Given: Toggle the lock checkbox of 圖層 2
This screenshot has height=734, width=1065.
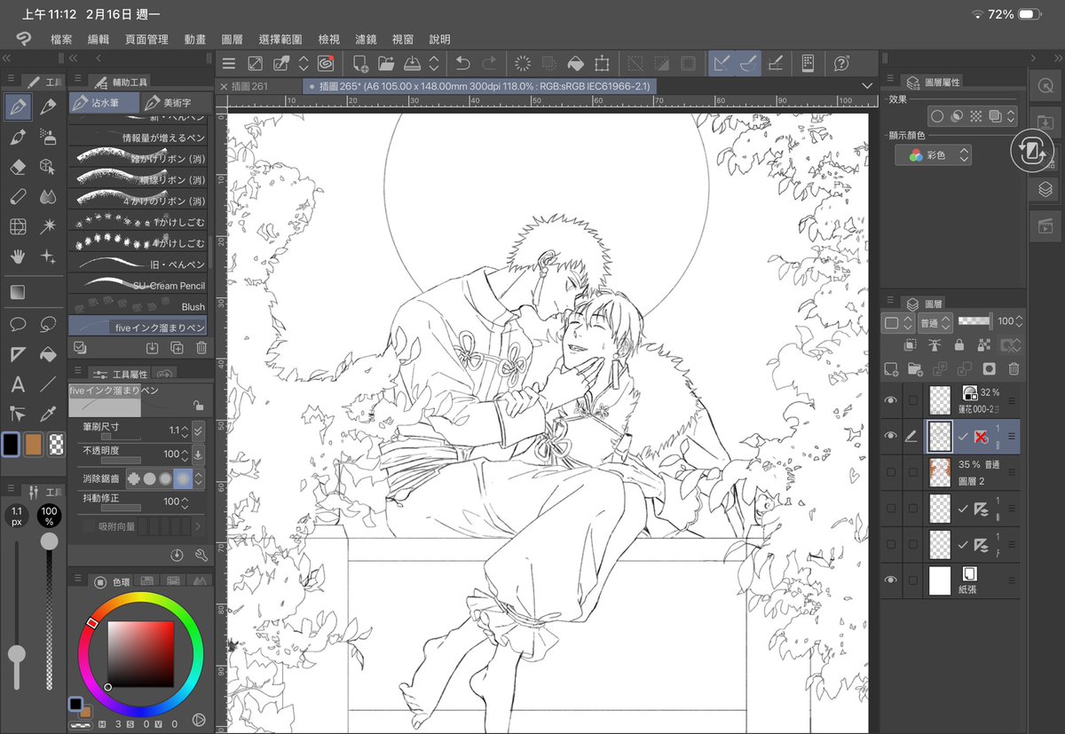Looking at the screenshot, I should 912,471.
